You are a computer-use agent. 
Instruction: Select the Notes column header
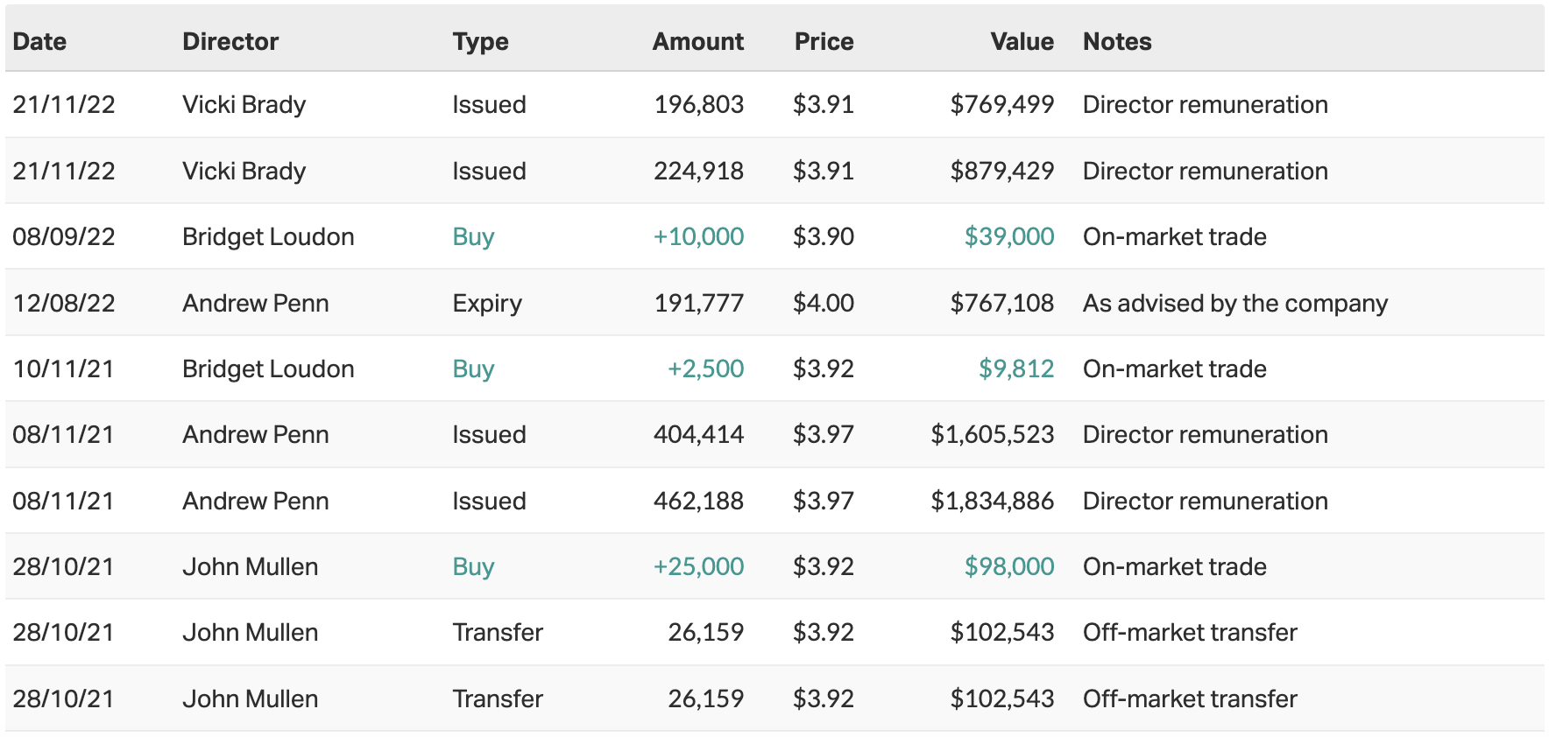click(x=1117, y=41)
